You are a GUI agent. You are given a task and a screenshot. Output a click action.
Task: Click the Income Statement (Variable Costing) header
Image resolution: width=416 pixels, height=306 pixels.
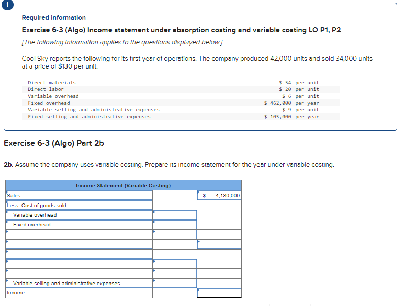(x=123, y=185)
